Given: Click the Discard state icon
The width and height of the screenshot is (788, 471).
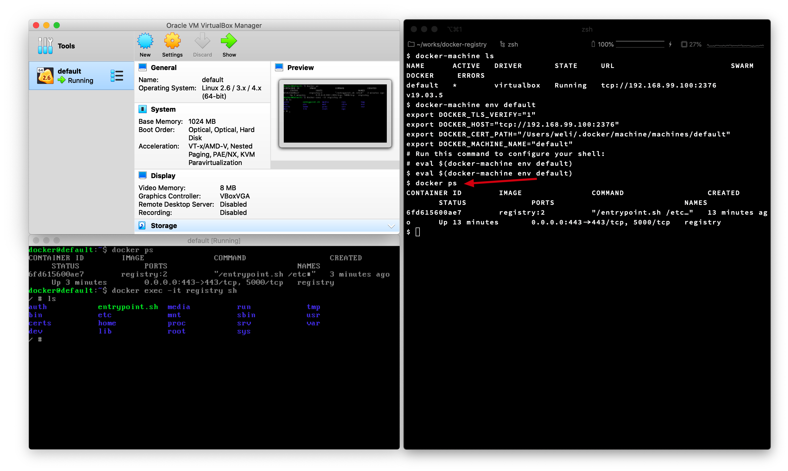Looking at the screenshot, I should click(x=202, y=41).
